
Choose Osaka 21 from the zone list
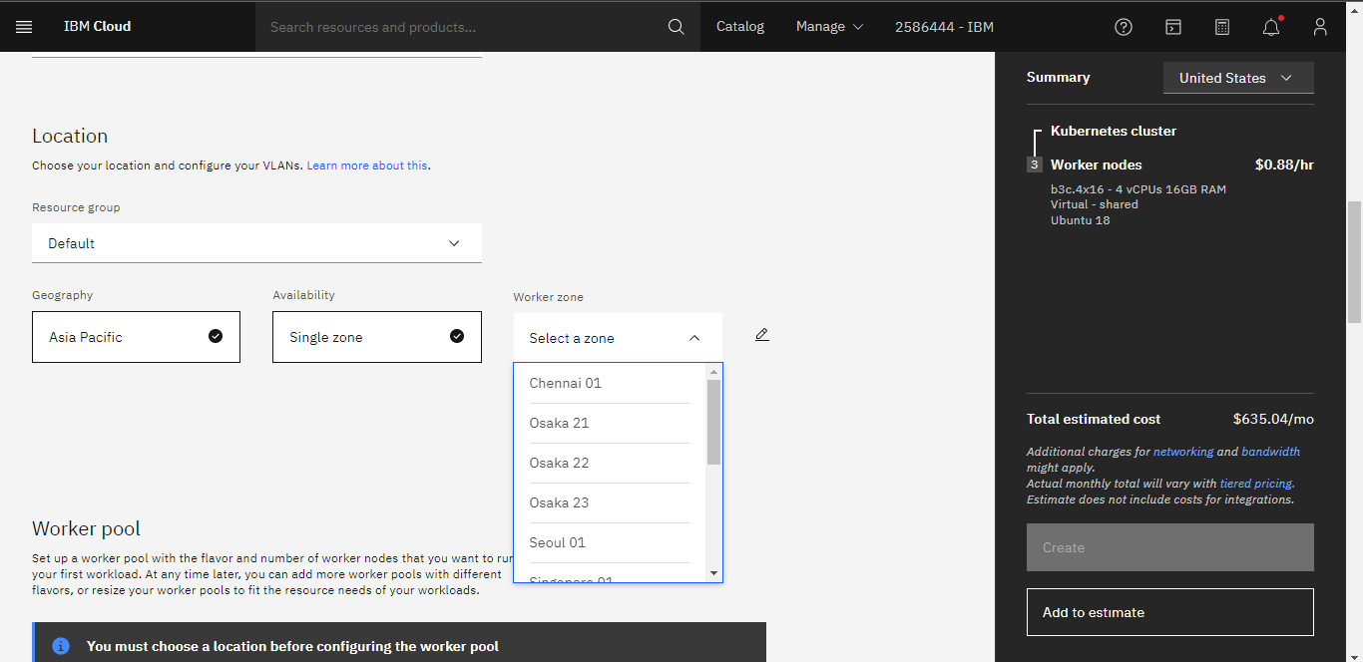(560, 423)
